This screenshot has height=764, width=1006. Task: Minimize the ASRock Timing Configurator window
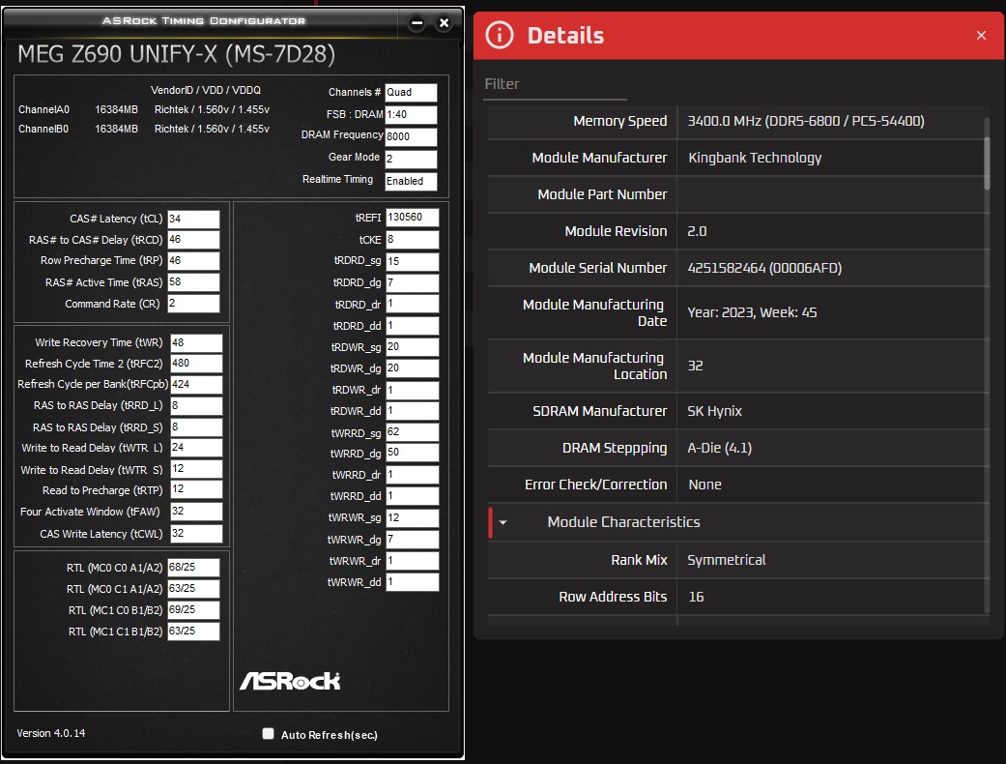click(x=417, y=23)
